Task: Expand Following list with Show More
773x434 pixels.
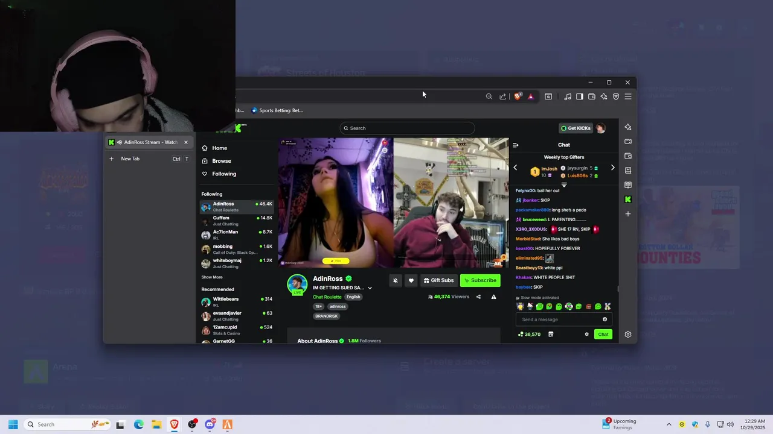Action: (x=212, y=277)
